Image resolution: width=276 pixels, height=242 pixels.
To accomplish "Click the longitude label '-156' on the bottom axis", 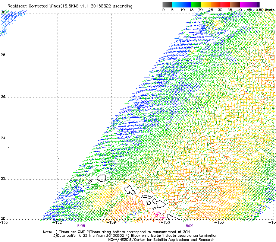I will 166,222.
